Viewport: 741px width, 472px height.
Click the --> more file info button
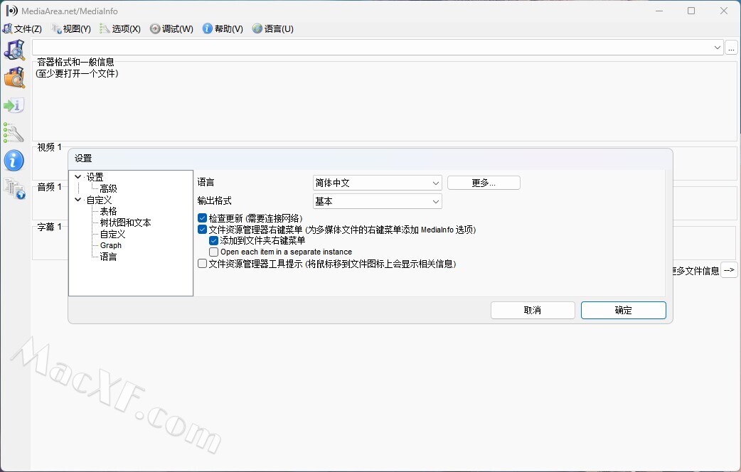[x=729, y=270]
